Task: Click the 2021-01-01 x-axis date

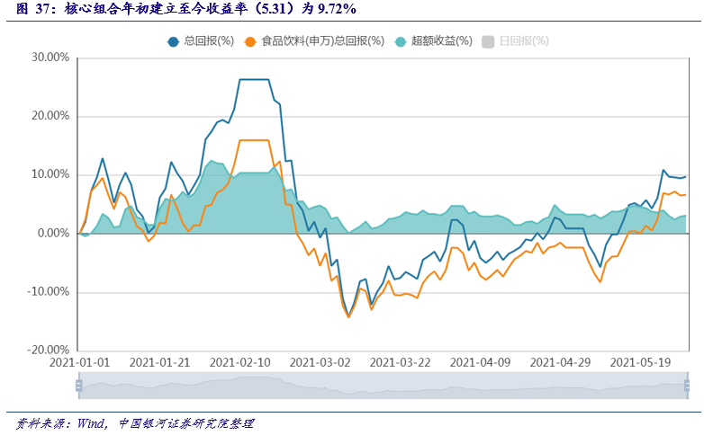Action: coord(79,362)
